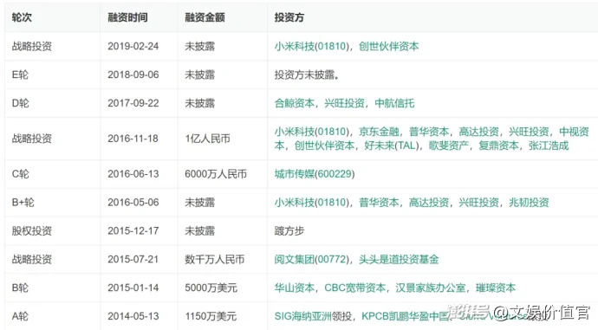Viewport: 598px width, 330px height.
Task: Open 兴旺投资 link in the D轮 row
Action: [x=344, y=103]
